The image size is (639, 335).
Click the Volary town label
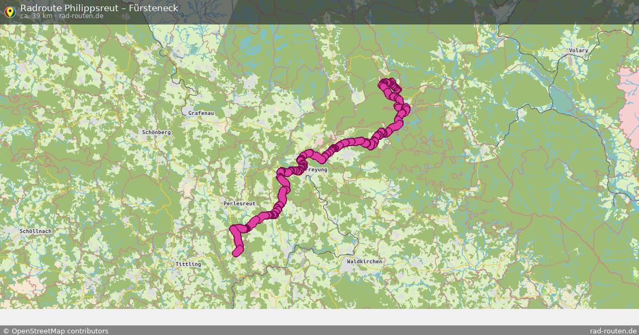[x=579, y=51]
